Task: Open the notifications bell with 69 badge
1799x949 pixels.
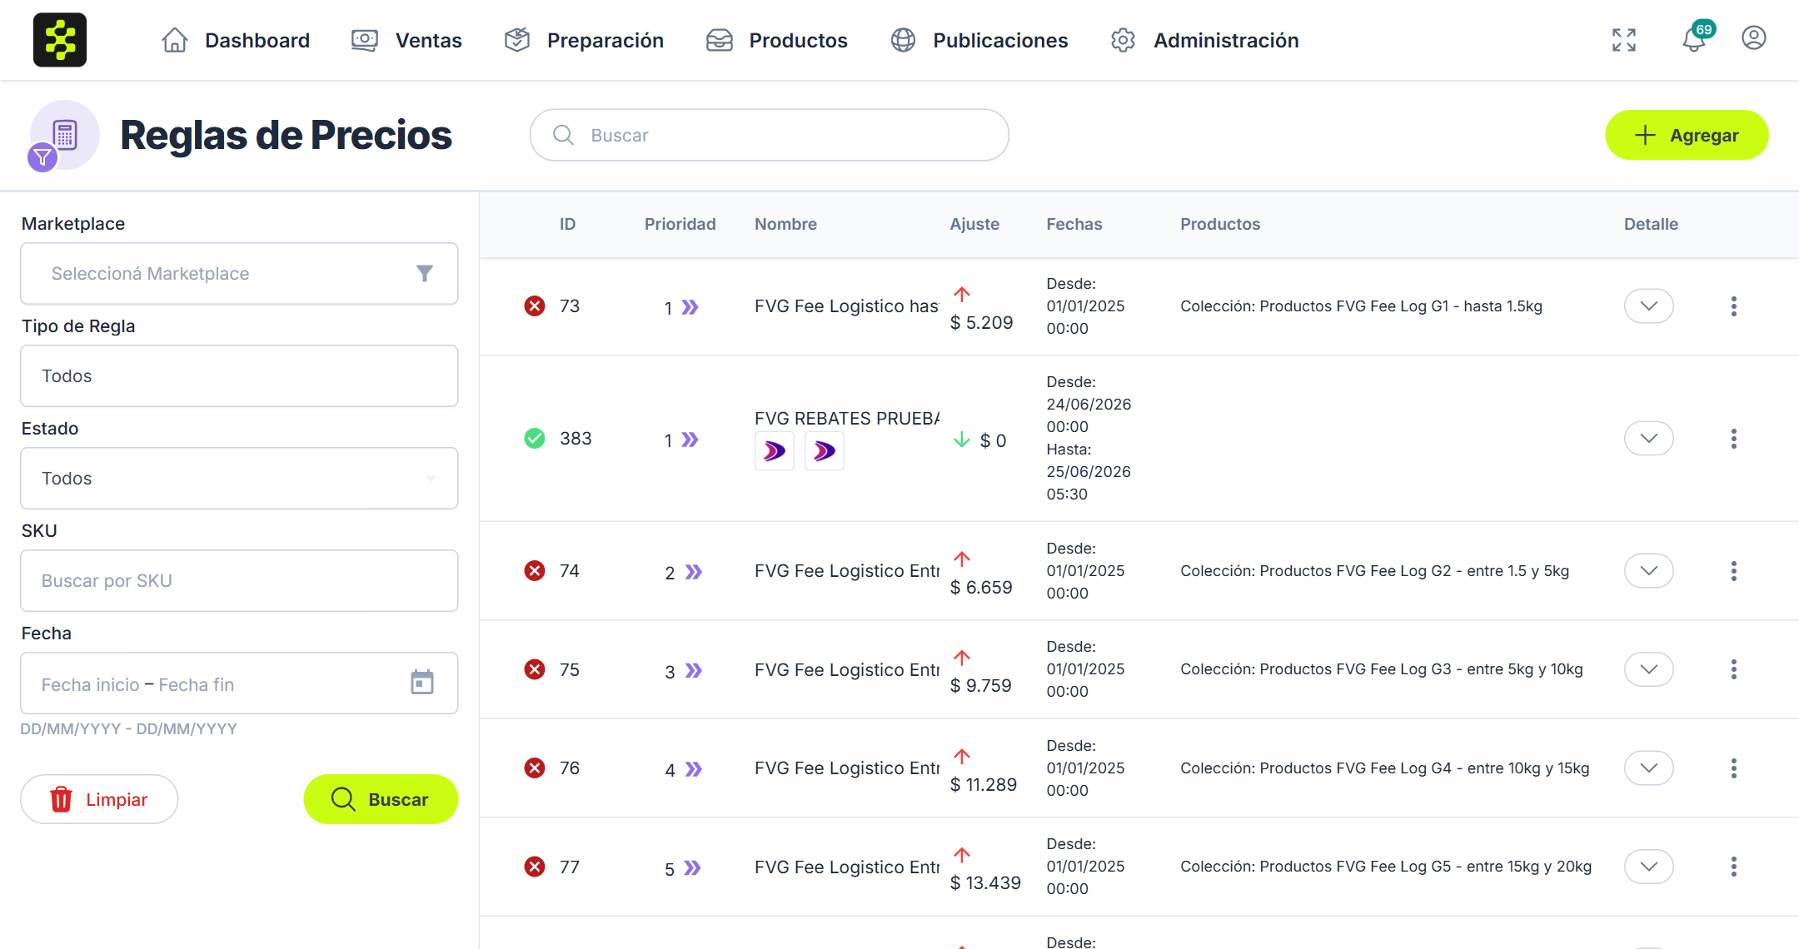Action: tap(1696, 38)
